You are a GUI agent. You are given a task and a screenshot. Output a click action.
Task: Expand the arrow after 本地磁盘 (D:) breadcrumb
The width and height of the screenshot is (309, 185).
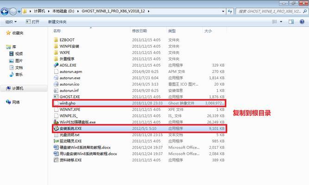78,11
